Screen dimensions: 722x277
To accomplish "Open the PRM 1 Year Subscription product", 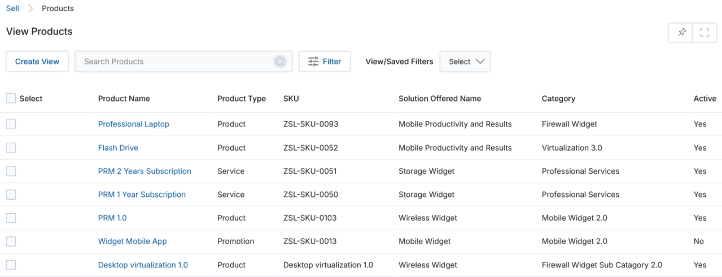I will point(142,195).
